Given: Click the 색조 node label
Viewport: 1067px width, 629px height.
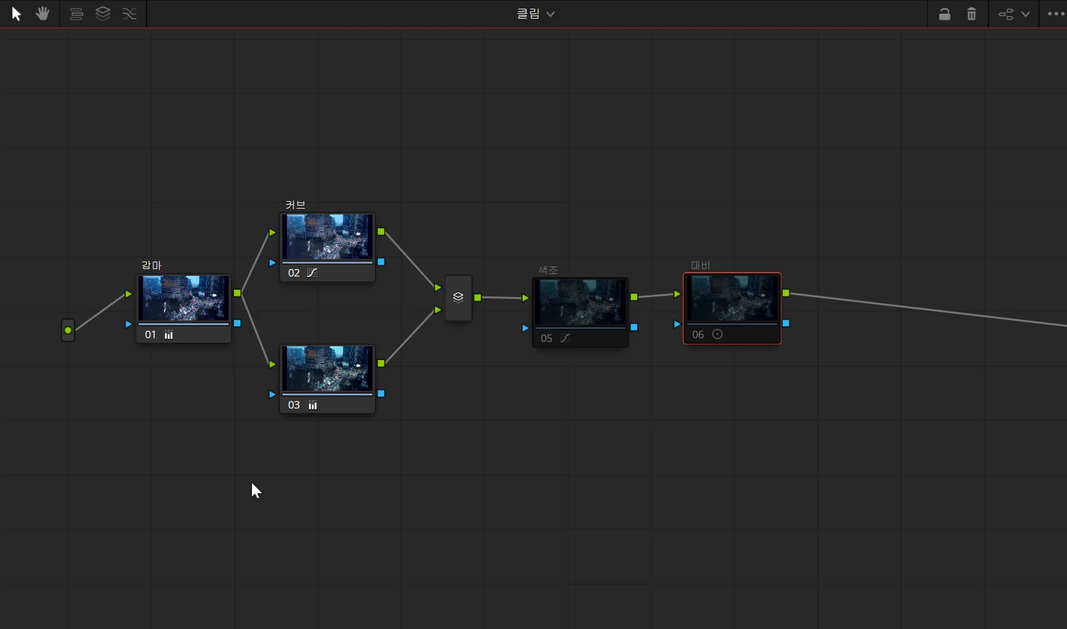Looking at the screenshot, I should click(548, 270).
